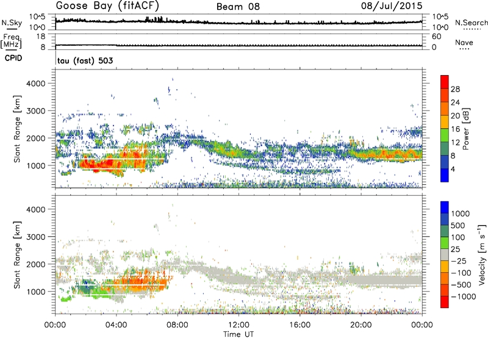Click the 'Beam 08' heading
488x338 pixels.
coord(238,7)
